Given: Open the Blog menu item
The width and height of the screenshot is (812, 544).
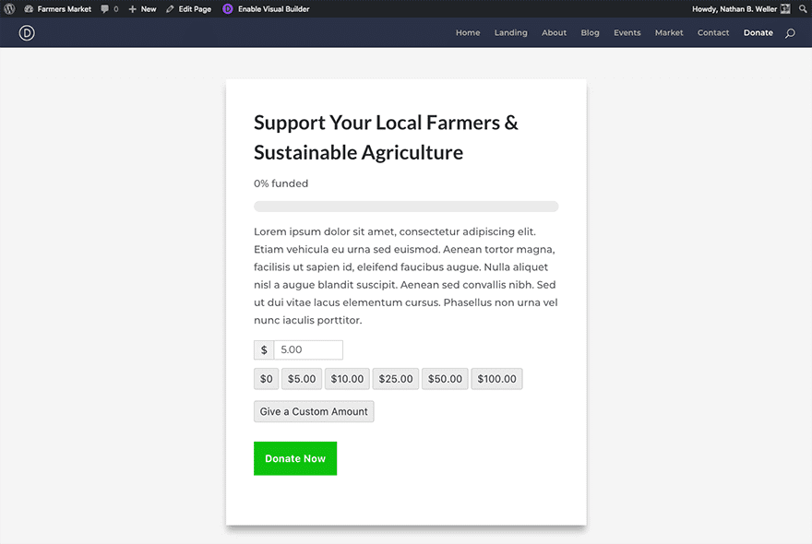Looking at the screenshot, I should [591, 33].
